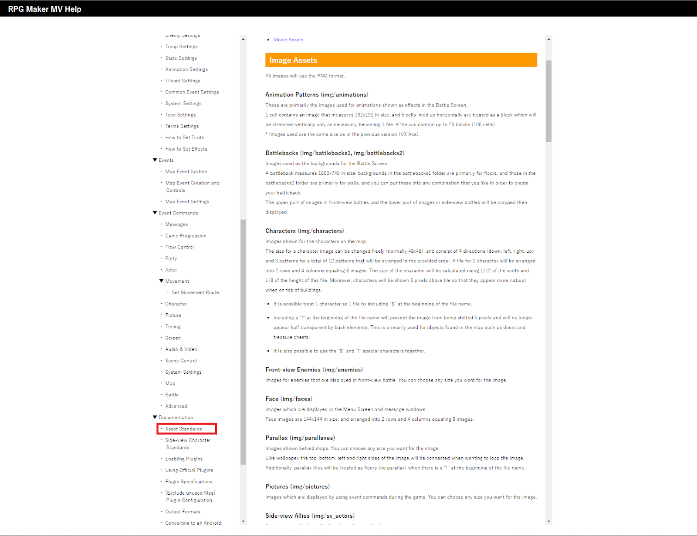
Task: Collapse the Documentation section
Action: click(x=155, y=417)
